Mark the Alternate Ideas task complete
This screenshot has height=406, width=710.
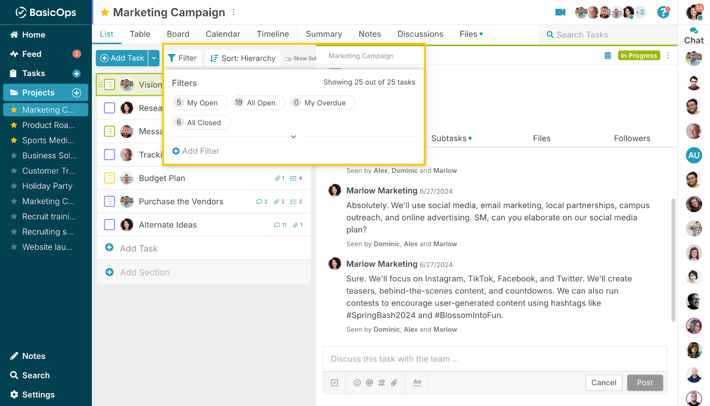[109, 224]
